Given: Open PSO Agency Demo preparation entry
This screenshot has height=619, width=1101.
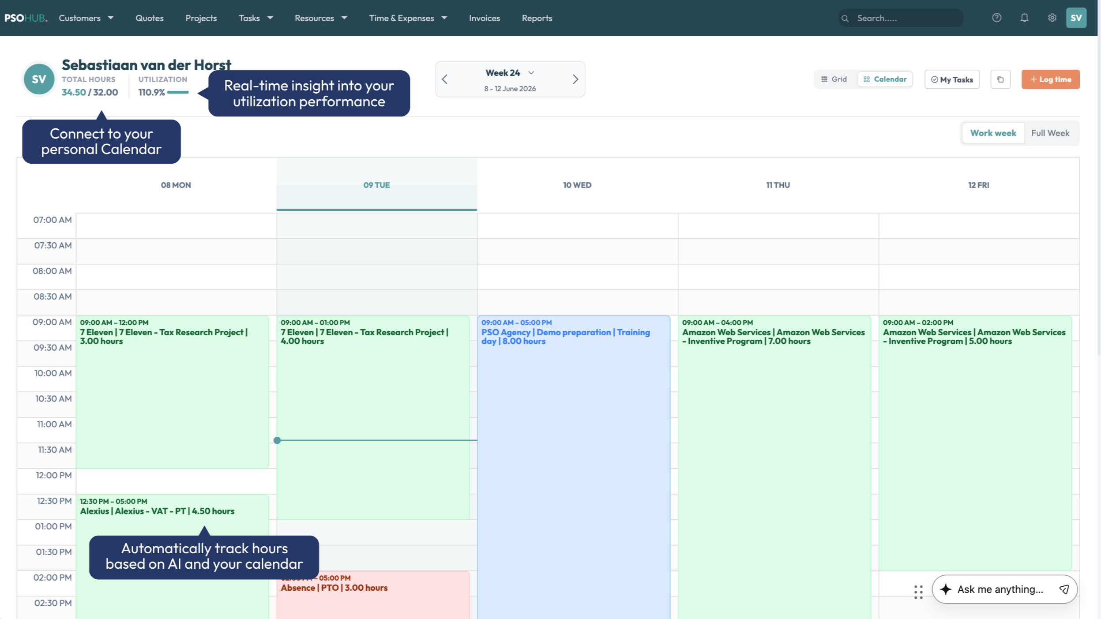Looking at the screenshot, I should (573, 467).
